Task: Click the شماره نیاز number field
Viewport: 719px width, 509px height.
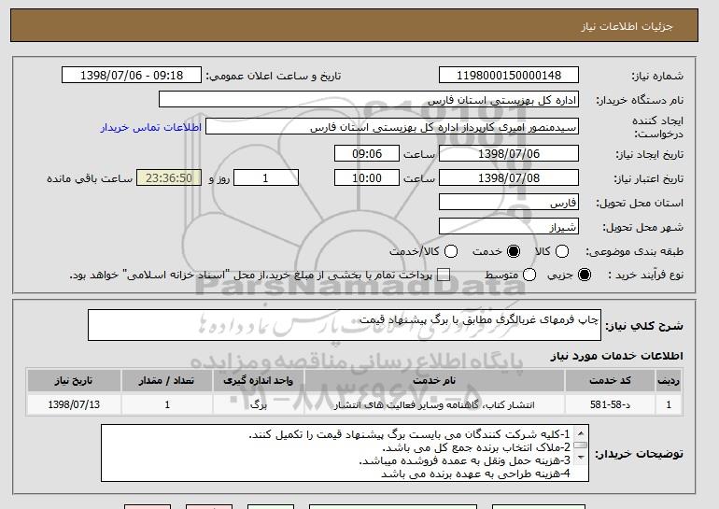Action: tap(509, 76)
